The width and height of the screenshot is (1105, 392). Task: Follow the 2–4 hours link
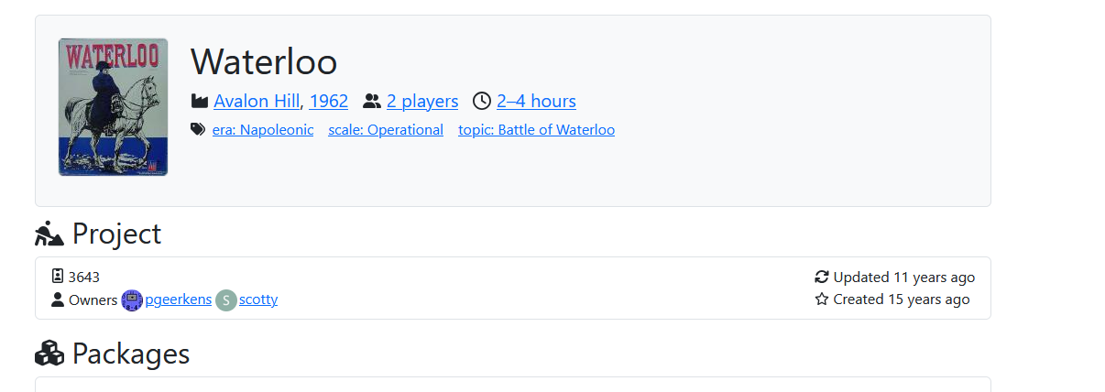pos(537,101)
